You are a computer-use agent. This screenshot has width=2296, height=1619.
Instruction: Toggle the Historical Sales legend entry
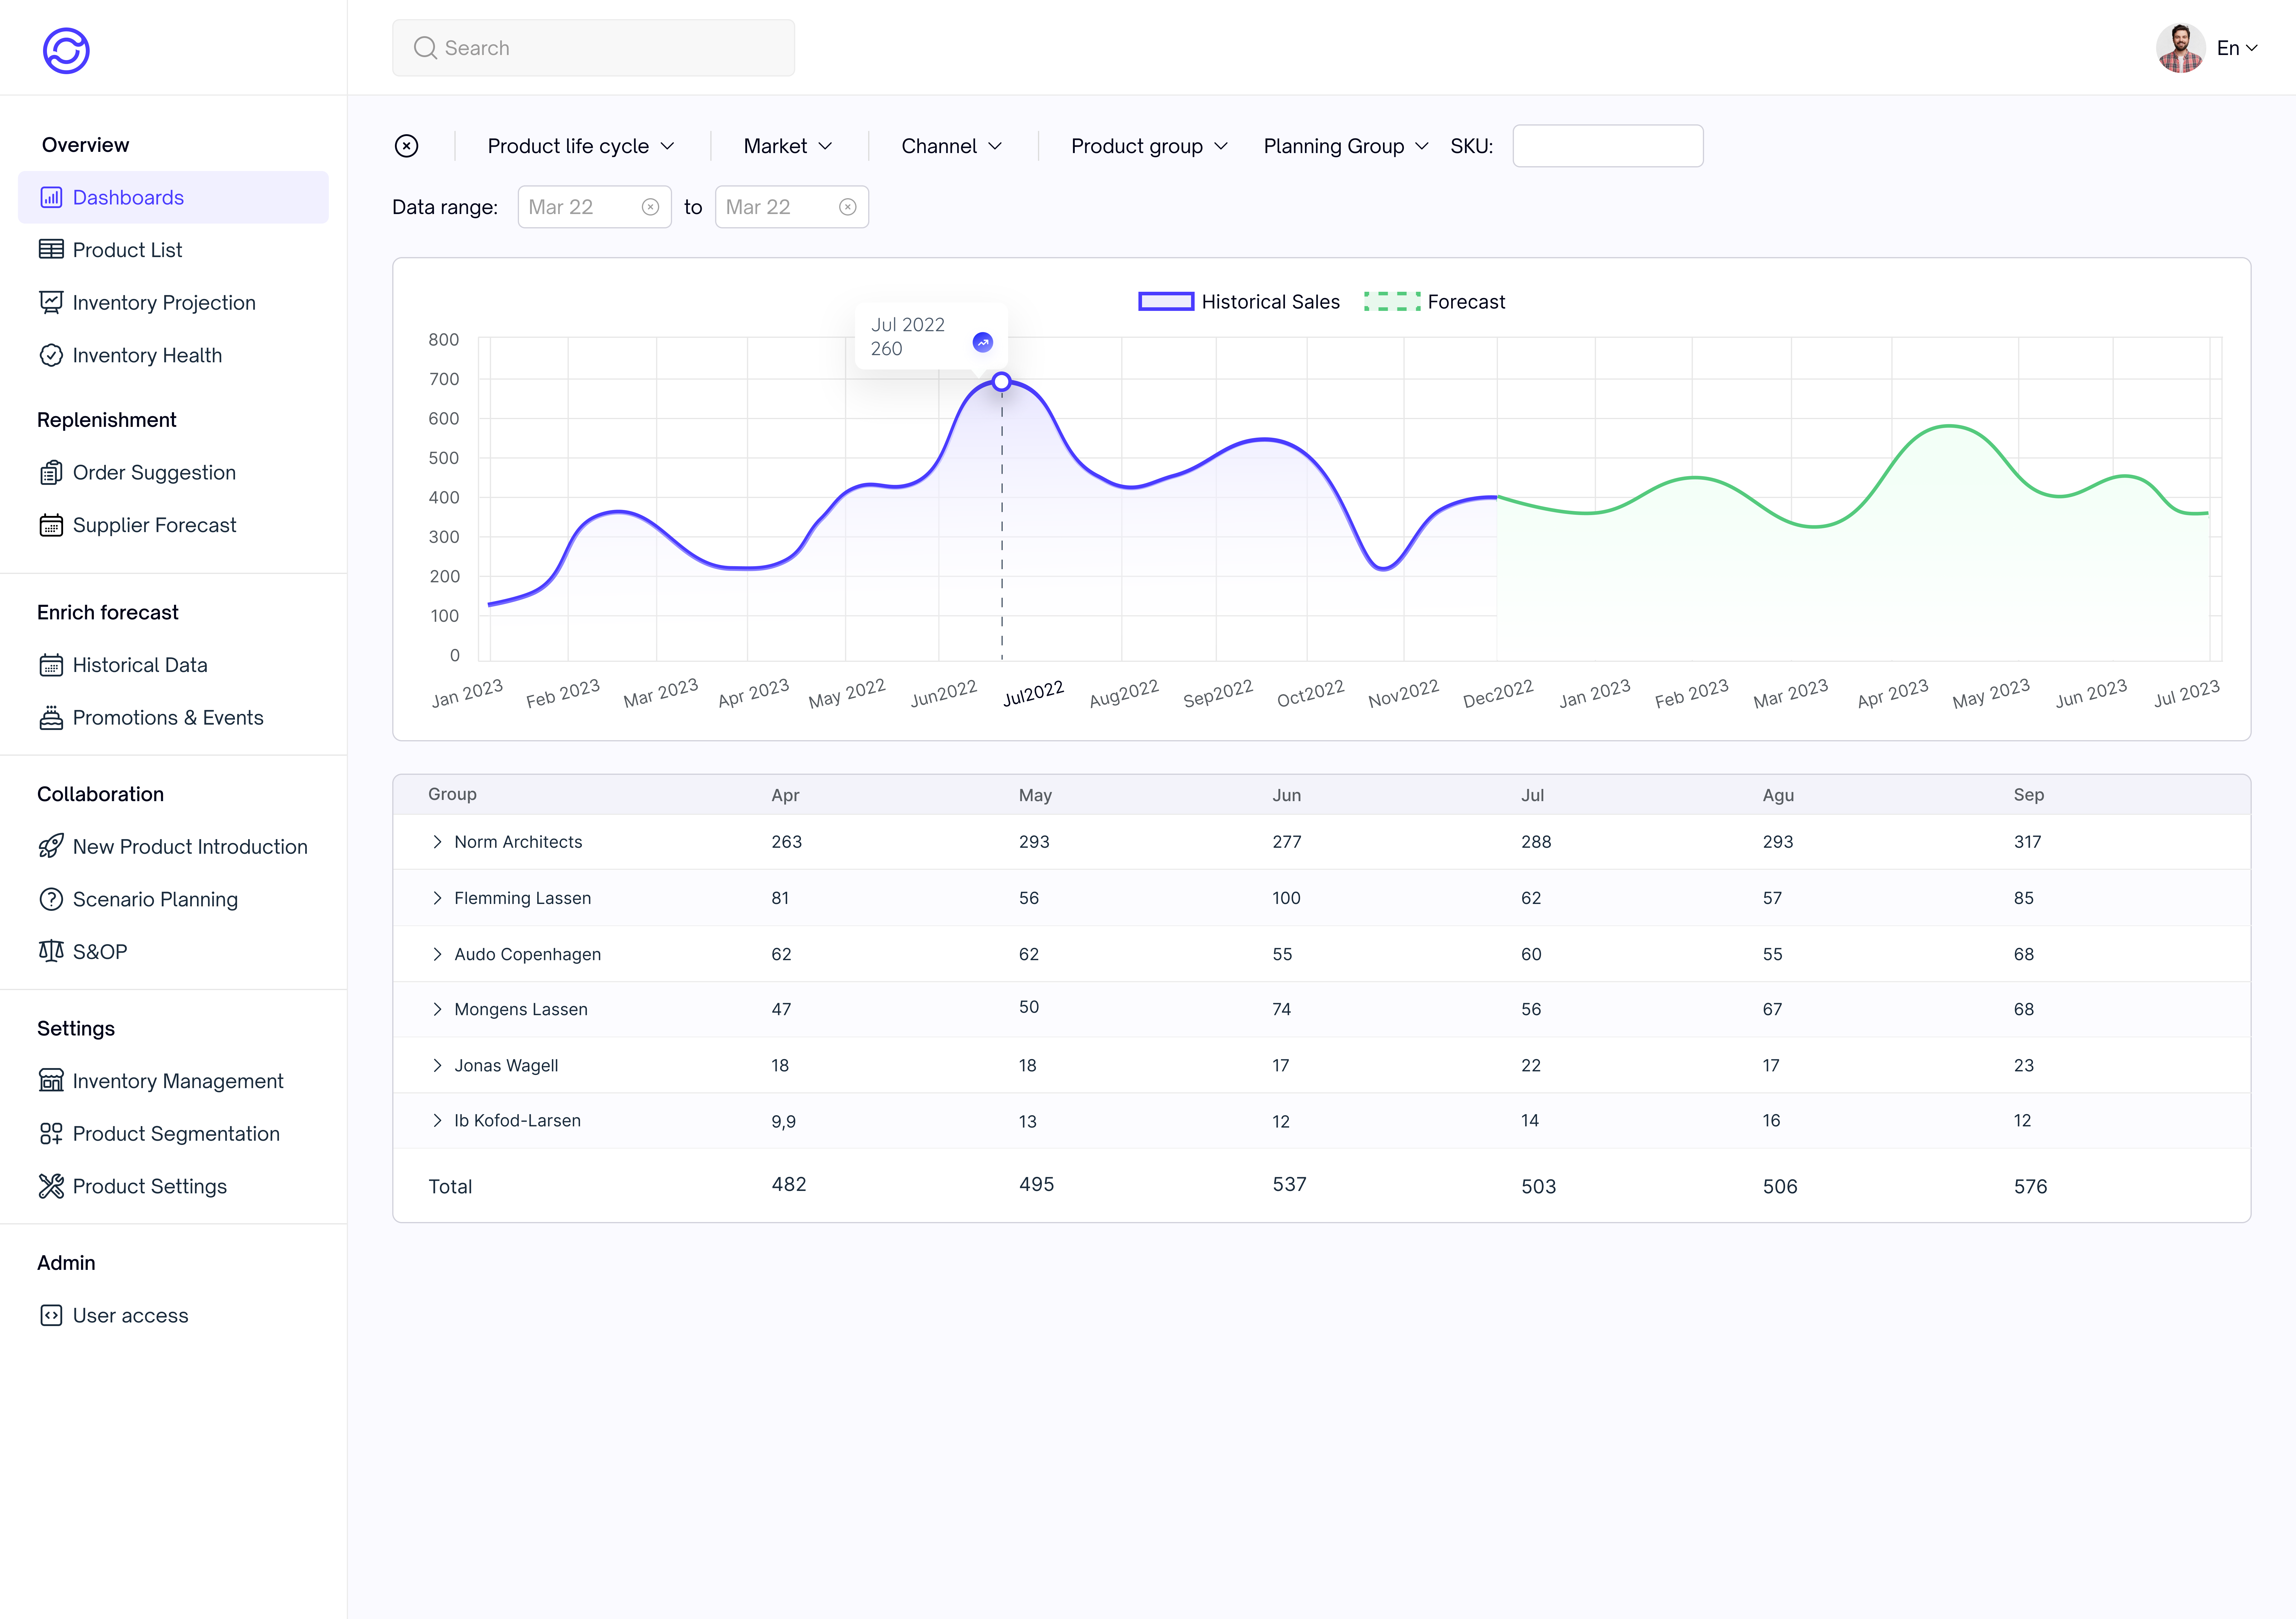click(x=1239, y=301)
